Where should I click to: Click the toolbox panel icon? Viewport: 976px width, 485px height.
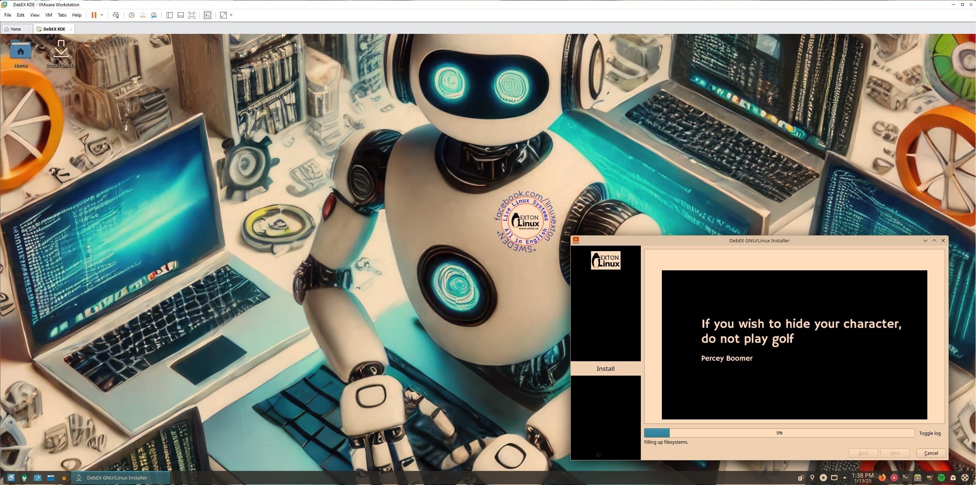953,477
